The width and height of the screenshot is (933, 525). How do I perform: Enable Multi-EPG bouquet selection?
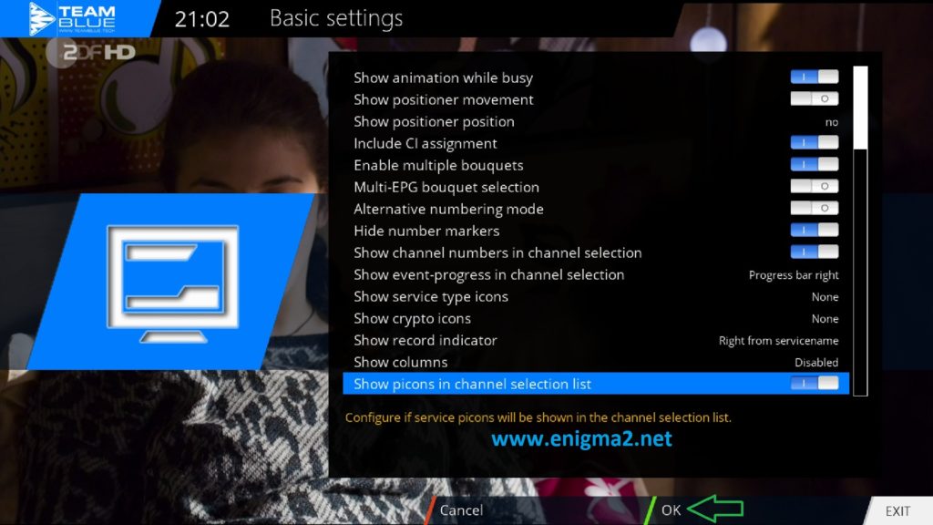(x=816, y=186)
